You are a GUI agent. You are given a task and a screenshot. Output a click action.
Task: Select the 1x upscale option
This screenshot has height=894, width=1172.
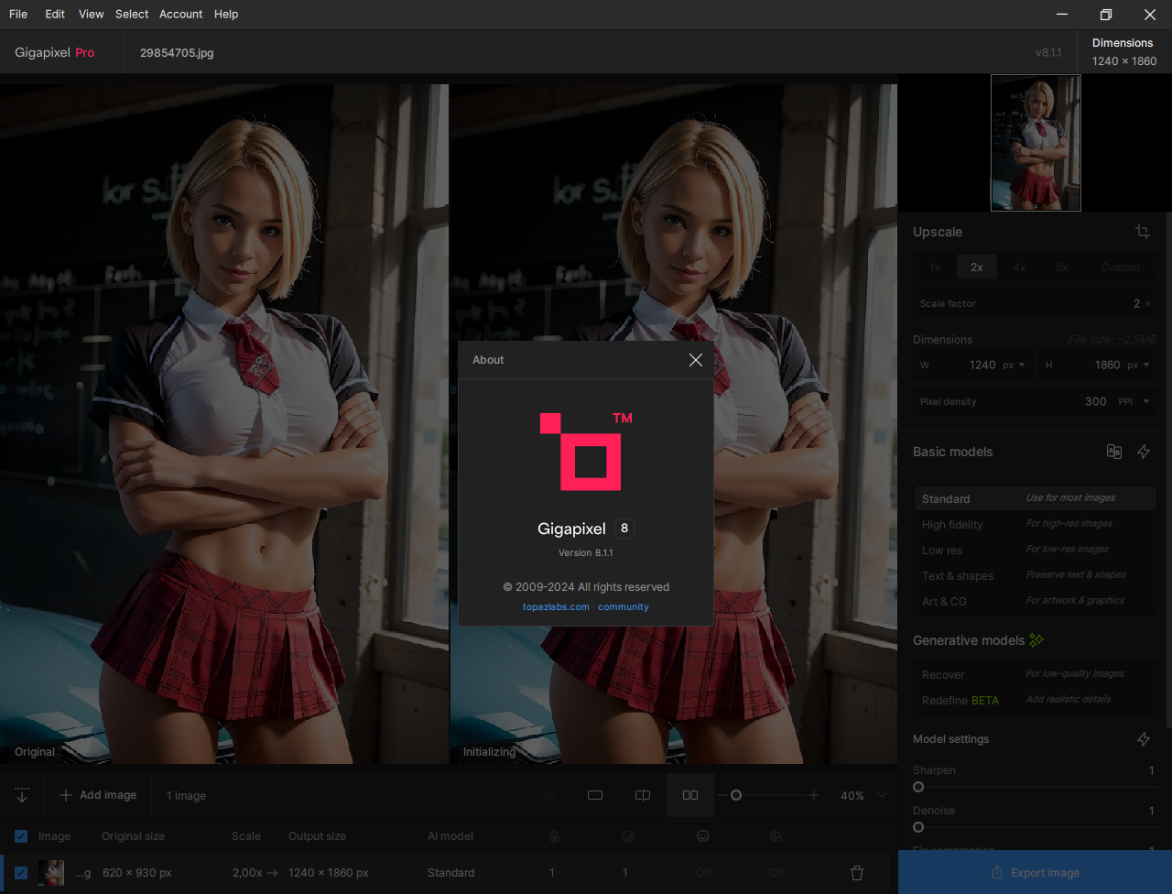pos(935,267)
